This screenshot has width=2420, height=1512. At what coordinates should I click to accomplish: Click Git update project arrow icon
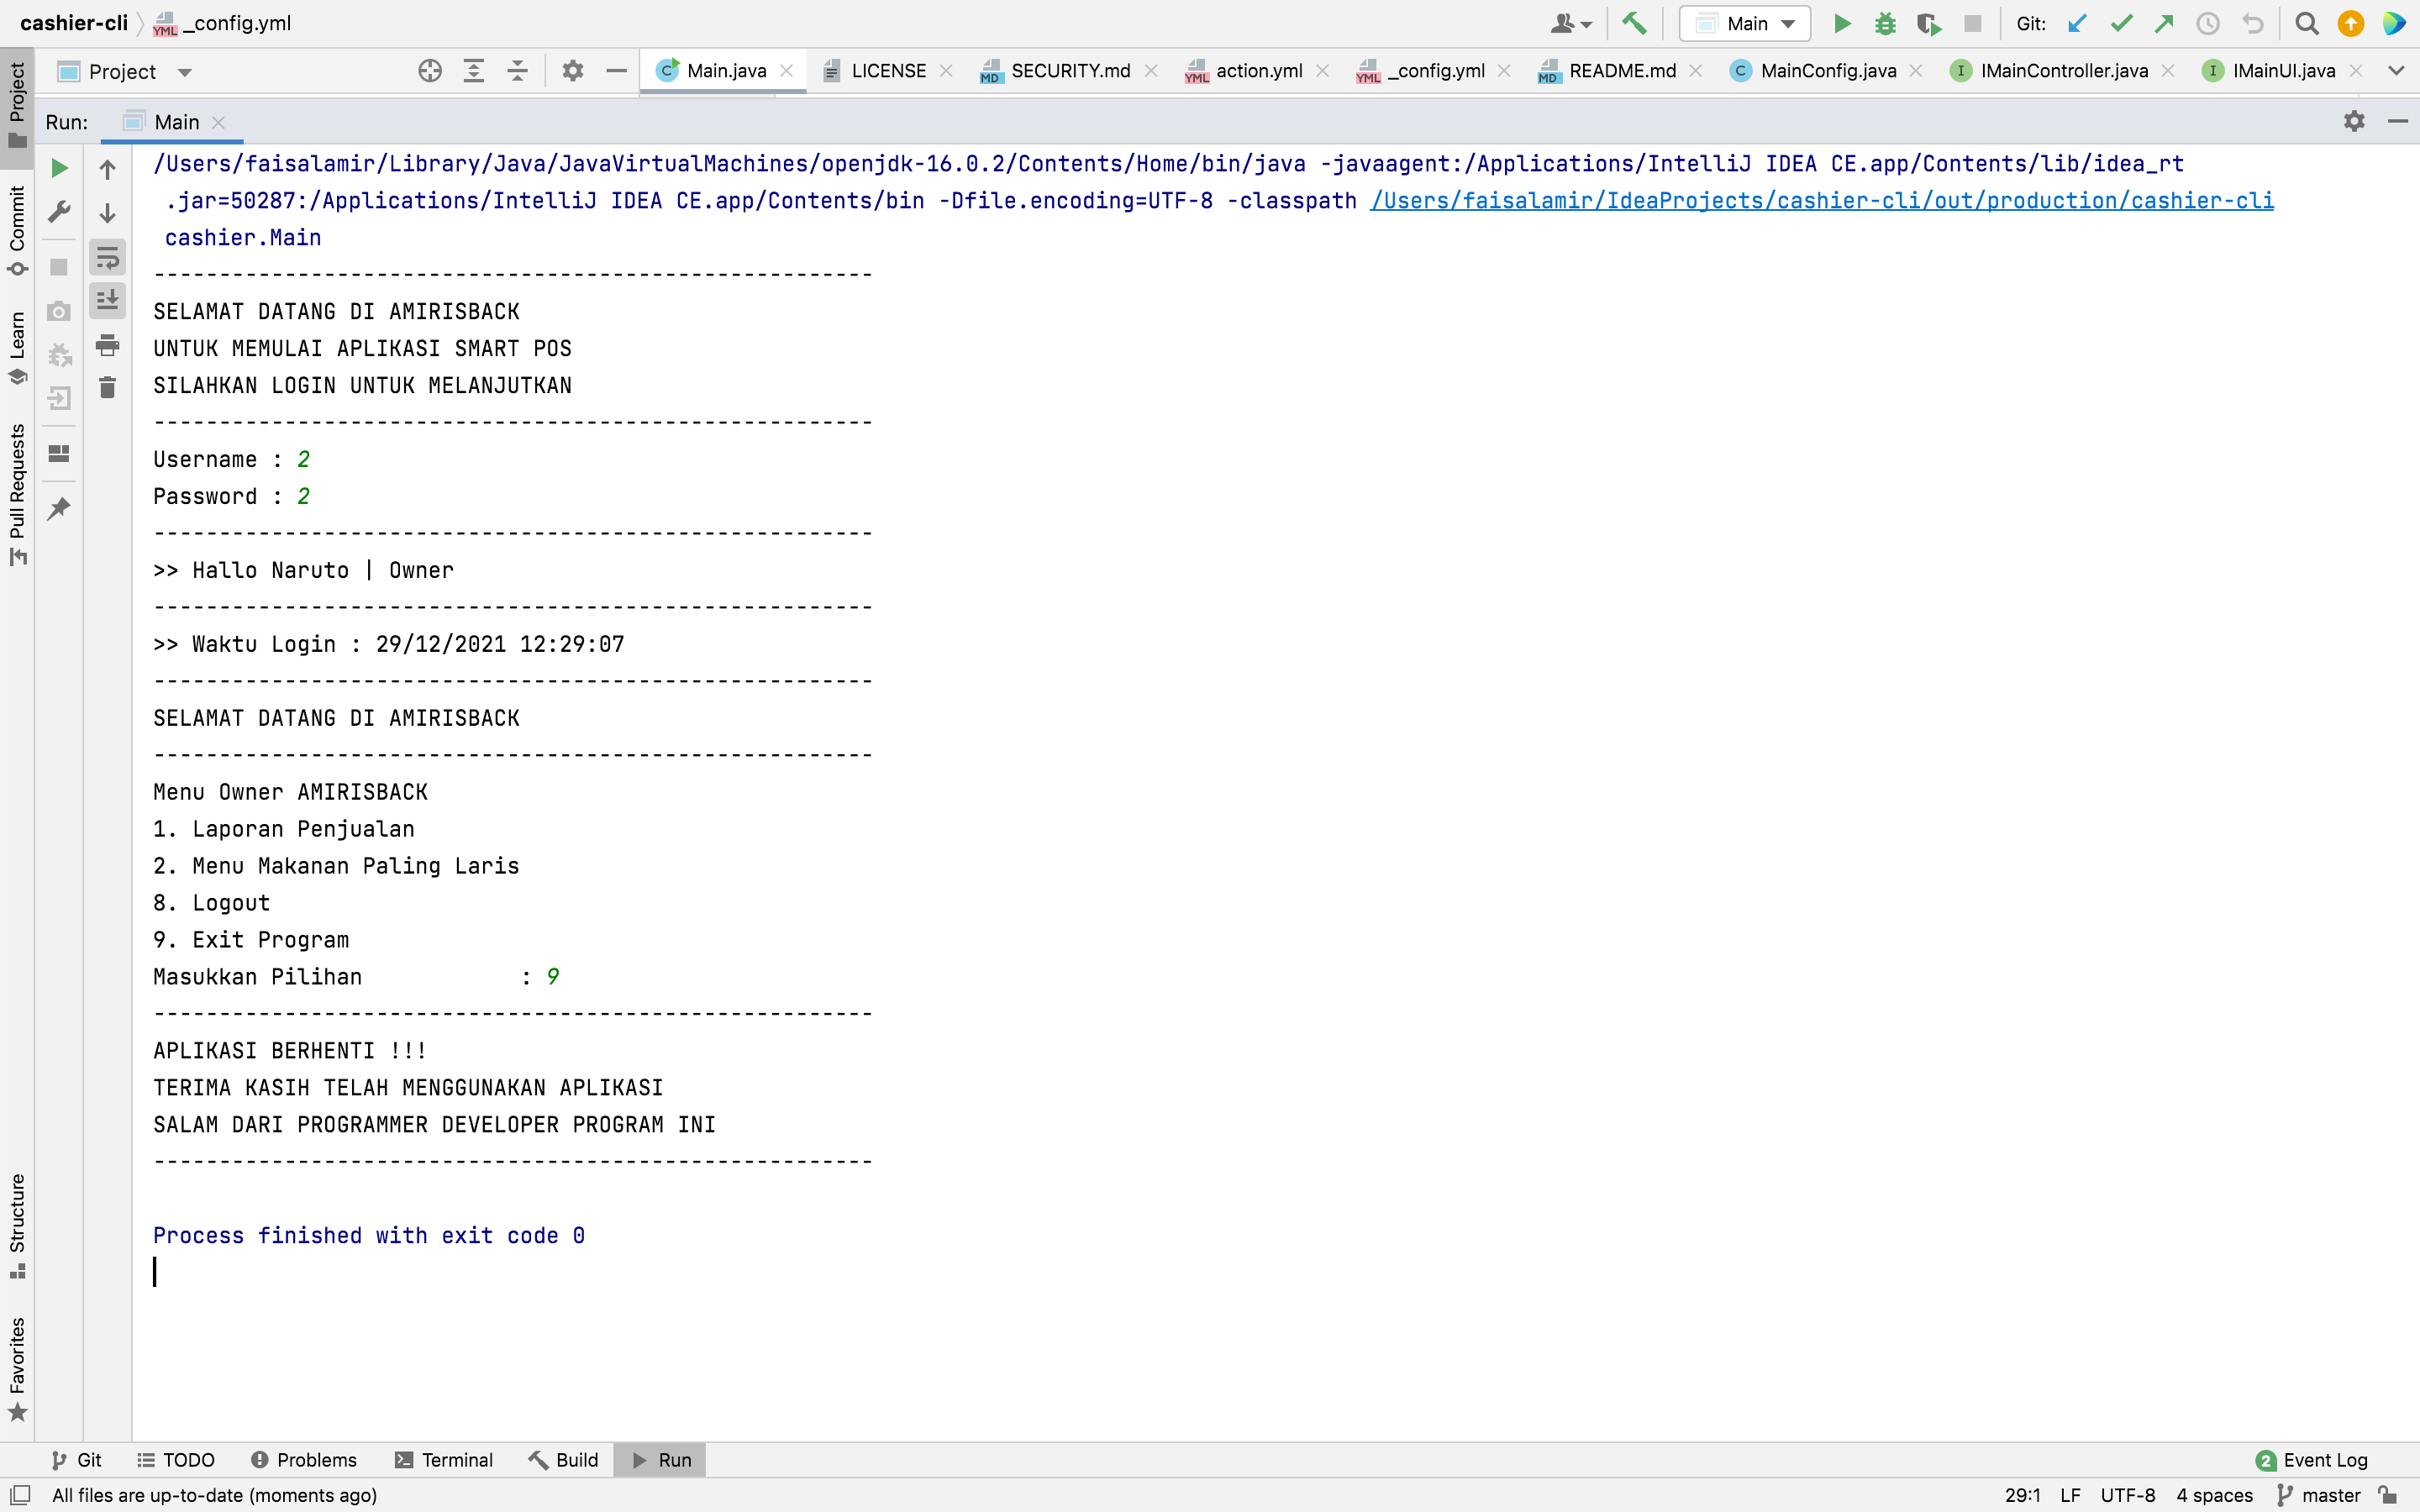tap(2077, 23)
